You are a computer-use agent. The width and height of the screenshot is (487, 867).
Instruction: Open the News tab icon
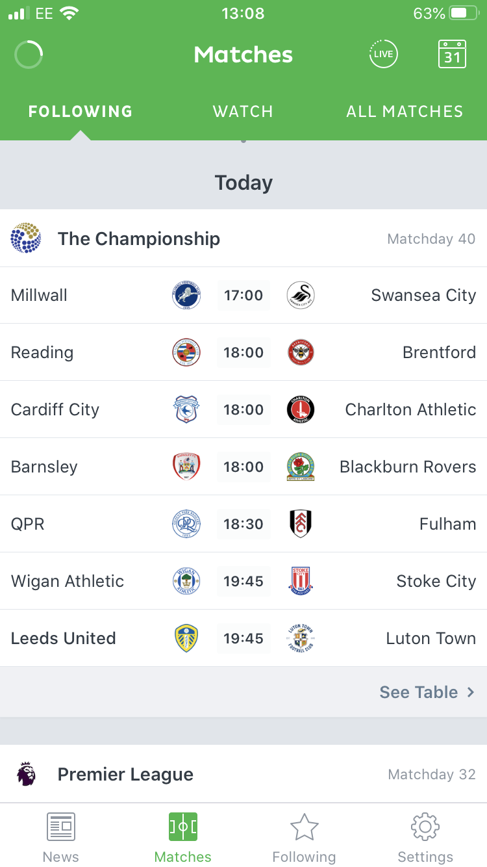point(61,827)
